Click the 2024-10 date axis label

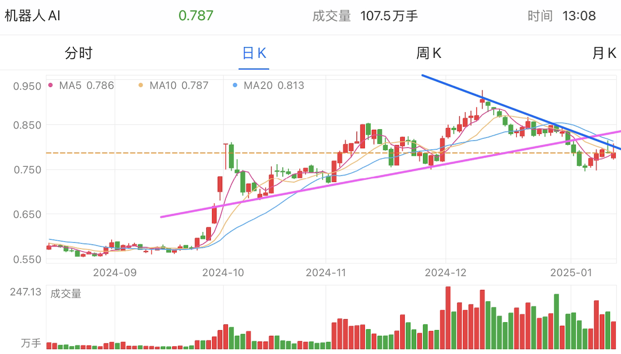point(223,273)
